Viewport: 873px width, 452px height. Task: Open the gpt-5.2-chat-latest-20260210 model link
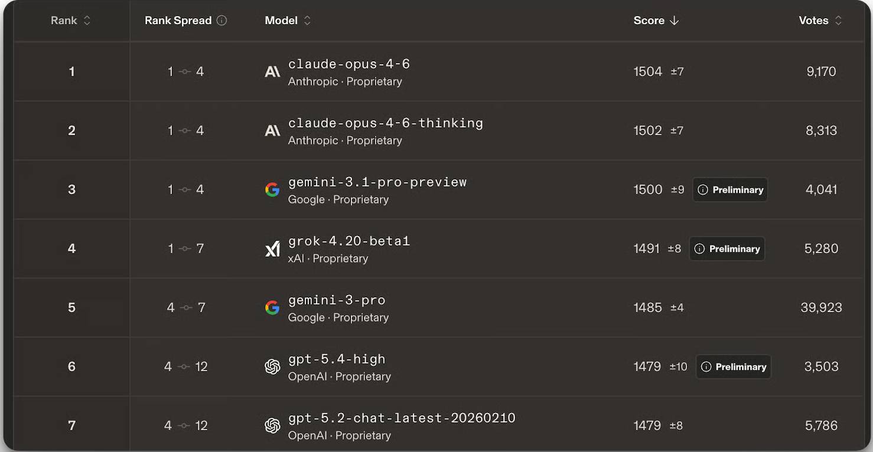point(402,418)
